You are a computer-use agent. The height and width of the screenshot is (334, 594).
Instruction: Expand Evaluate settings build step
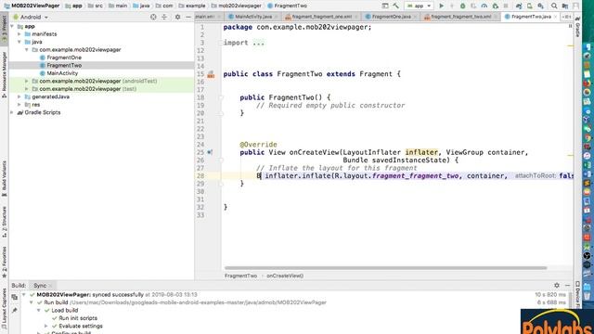point(45,326)
